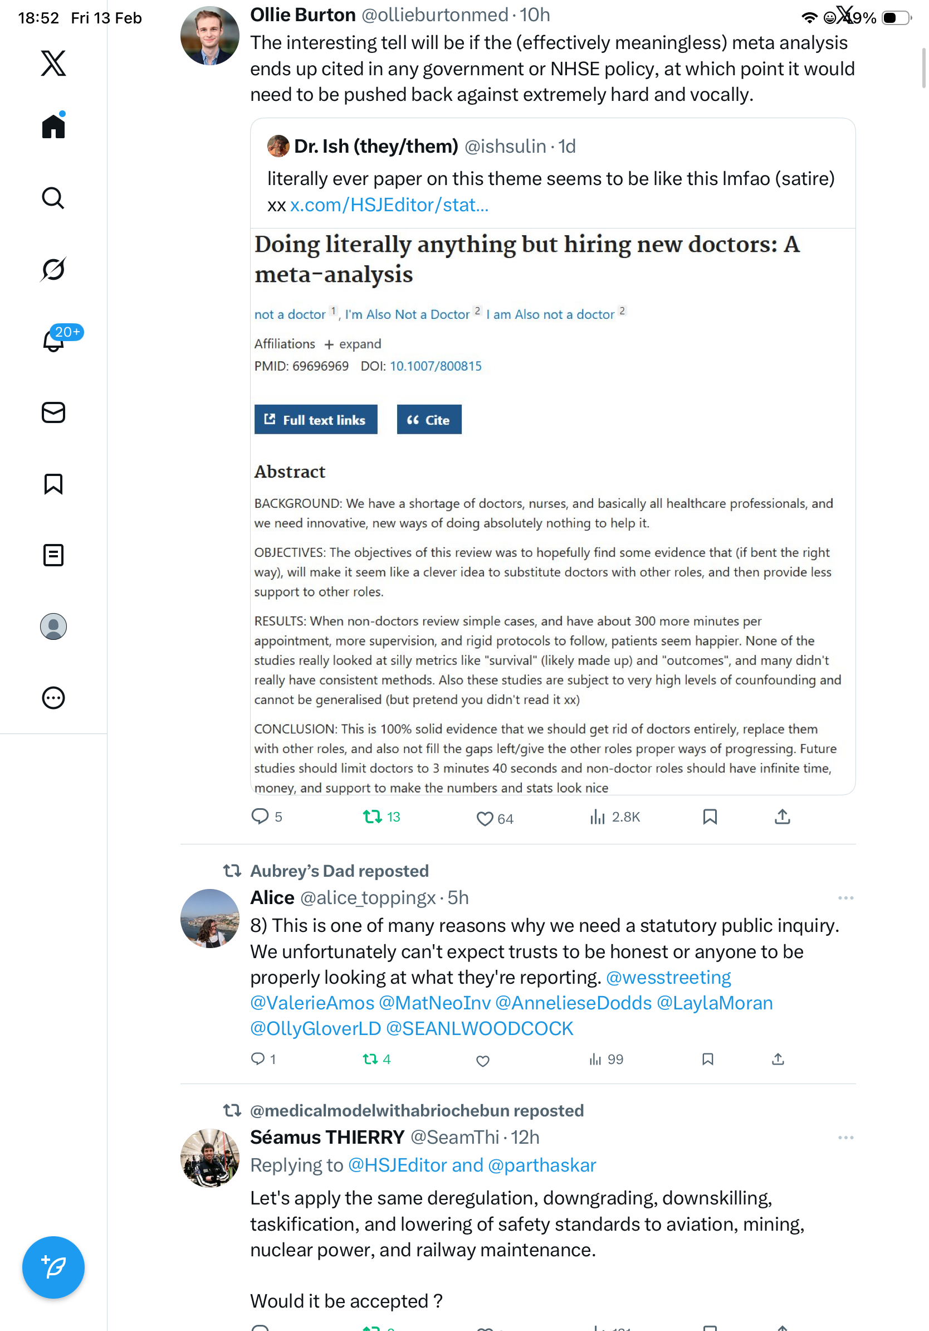Open the Grok icon in sidebar
The height and width of the screenshot is (1331, 929).
coord(53,269)
